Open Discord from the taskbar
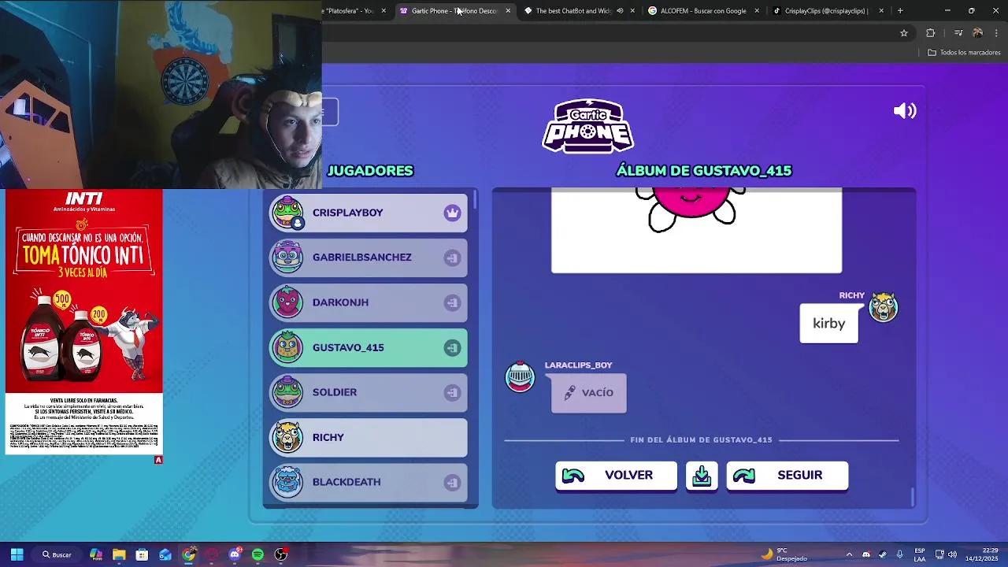The width and height of the screenshot is (1008, 567). click(x=235, y=554)
